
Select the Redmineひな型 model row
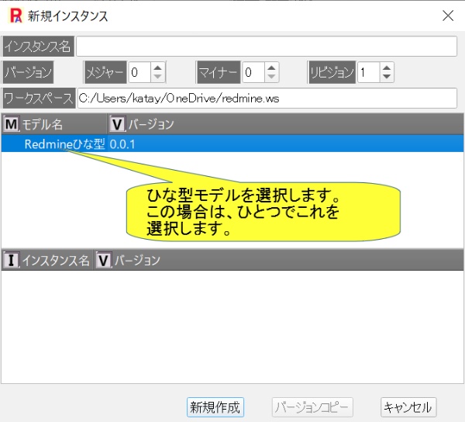click(232, 144)
